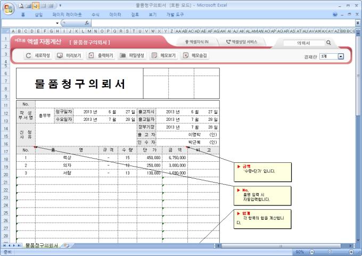Select the amount cell 6,750,000
Image resolution: width=362 pixels, height=256 pixels.
pyautogui.click(x=175, y=158)
